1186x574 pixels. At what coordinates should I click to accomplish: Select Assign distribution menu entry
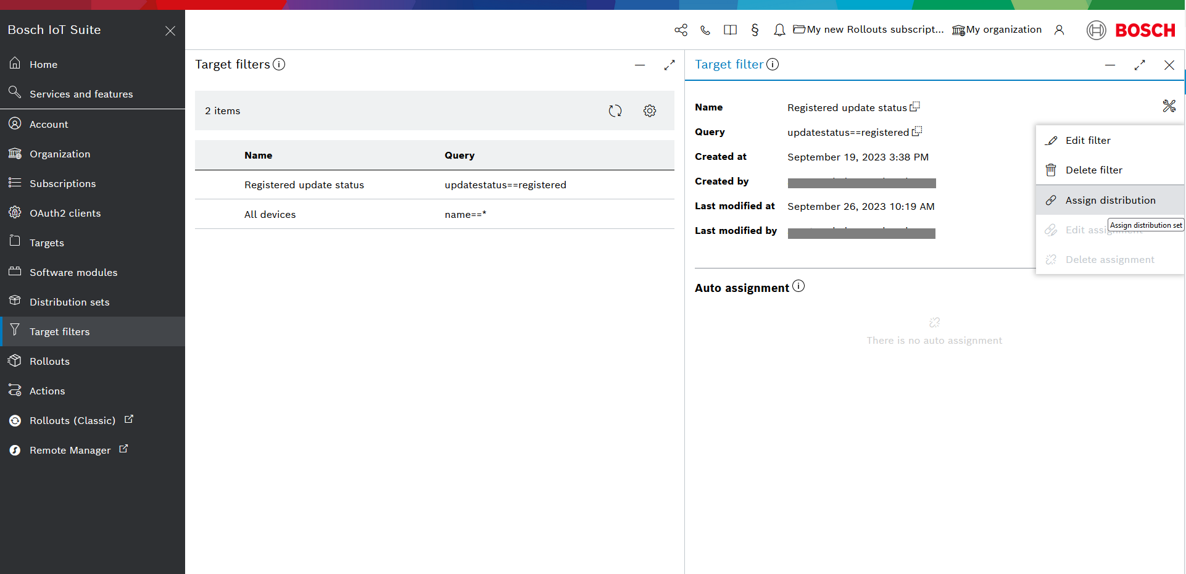click(x=1109, y=201)
